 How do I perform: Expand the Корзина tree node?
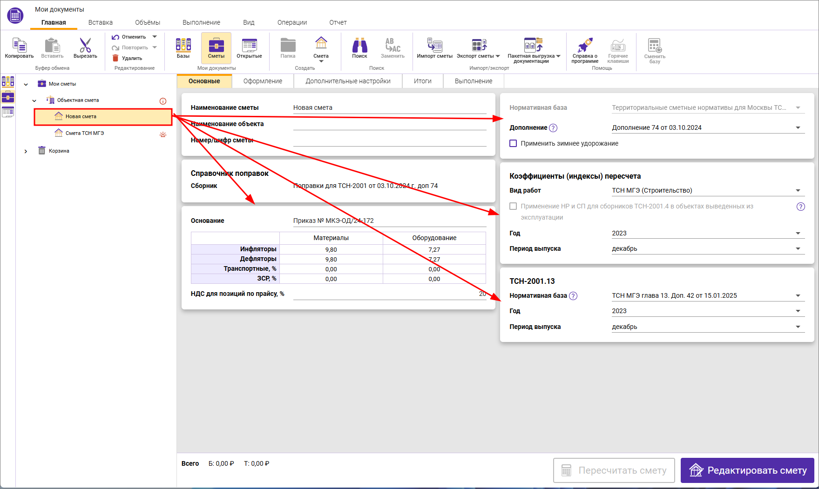(x=26, y=151)
